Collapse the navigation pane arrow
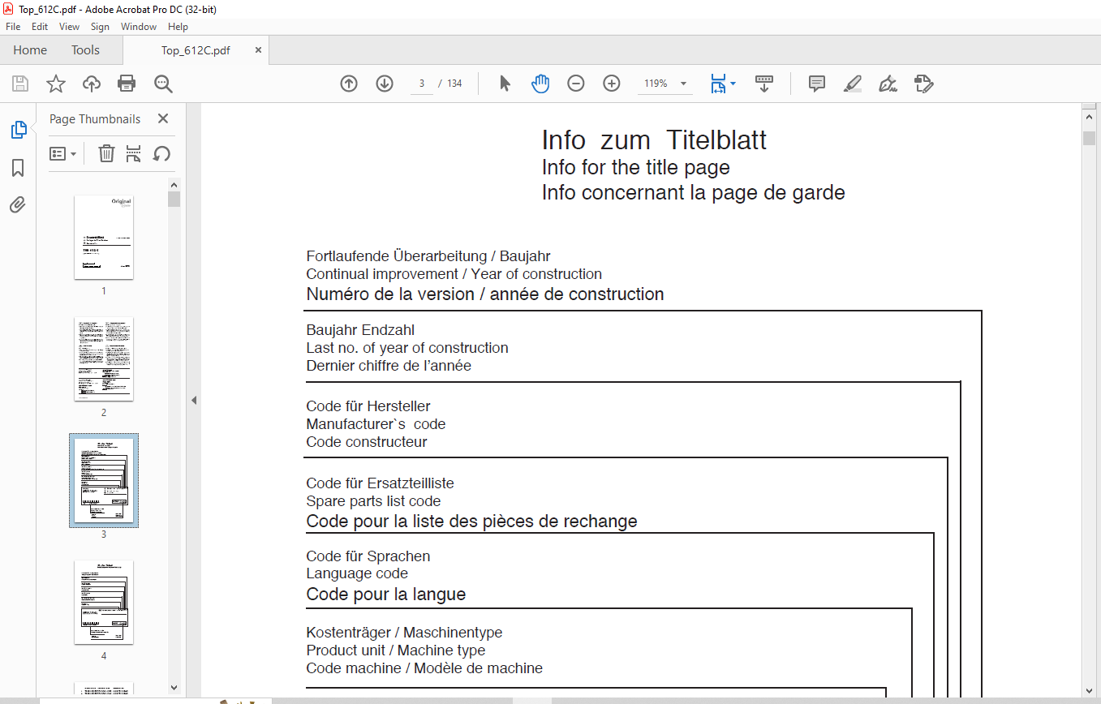The image size is (1101, 704). pos(194,400)
